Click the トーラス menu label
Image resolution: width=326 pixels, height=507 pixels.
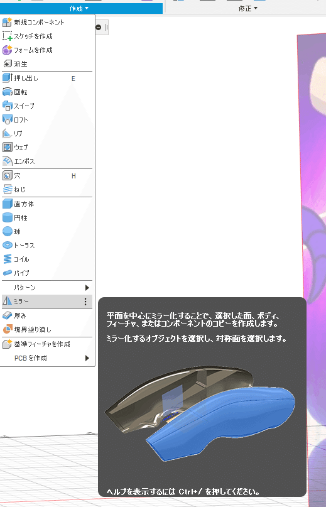click(x=24, y=246)
